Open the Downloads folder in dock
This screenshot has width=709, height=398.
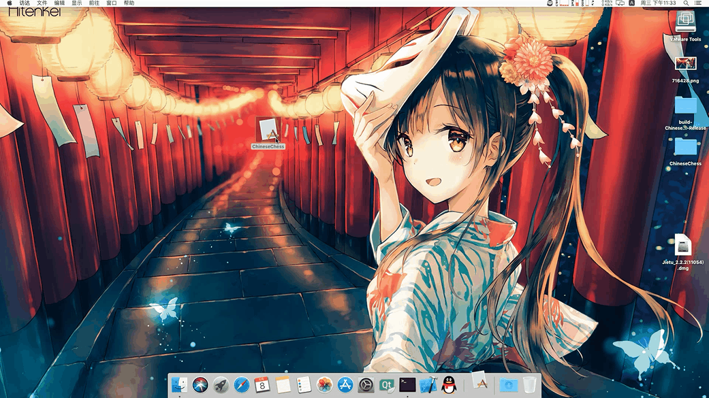tap(509, 385)
